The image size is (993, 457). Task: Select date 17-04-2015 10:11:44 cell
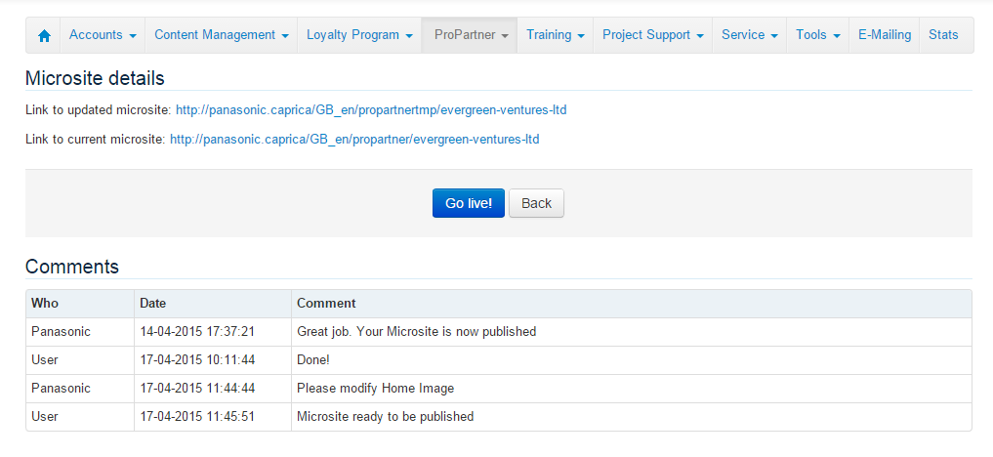(x=213, y=360)
